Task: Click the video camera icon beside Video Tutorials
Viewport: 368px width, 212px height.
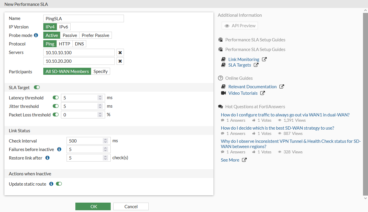Action: coord(223,93)
